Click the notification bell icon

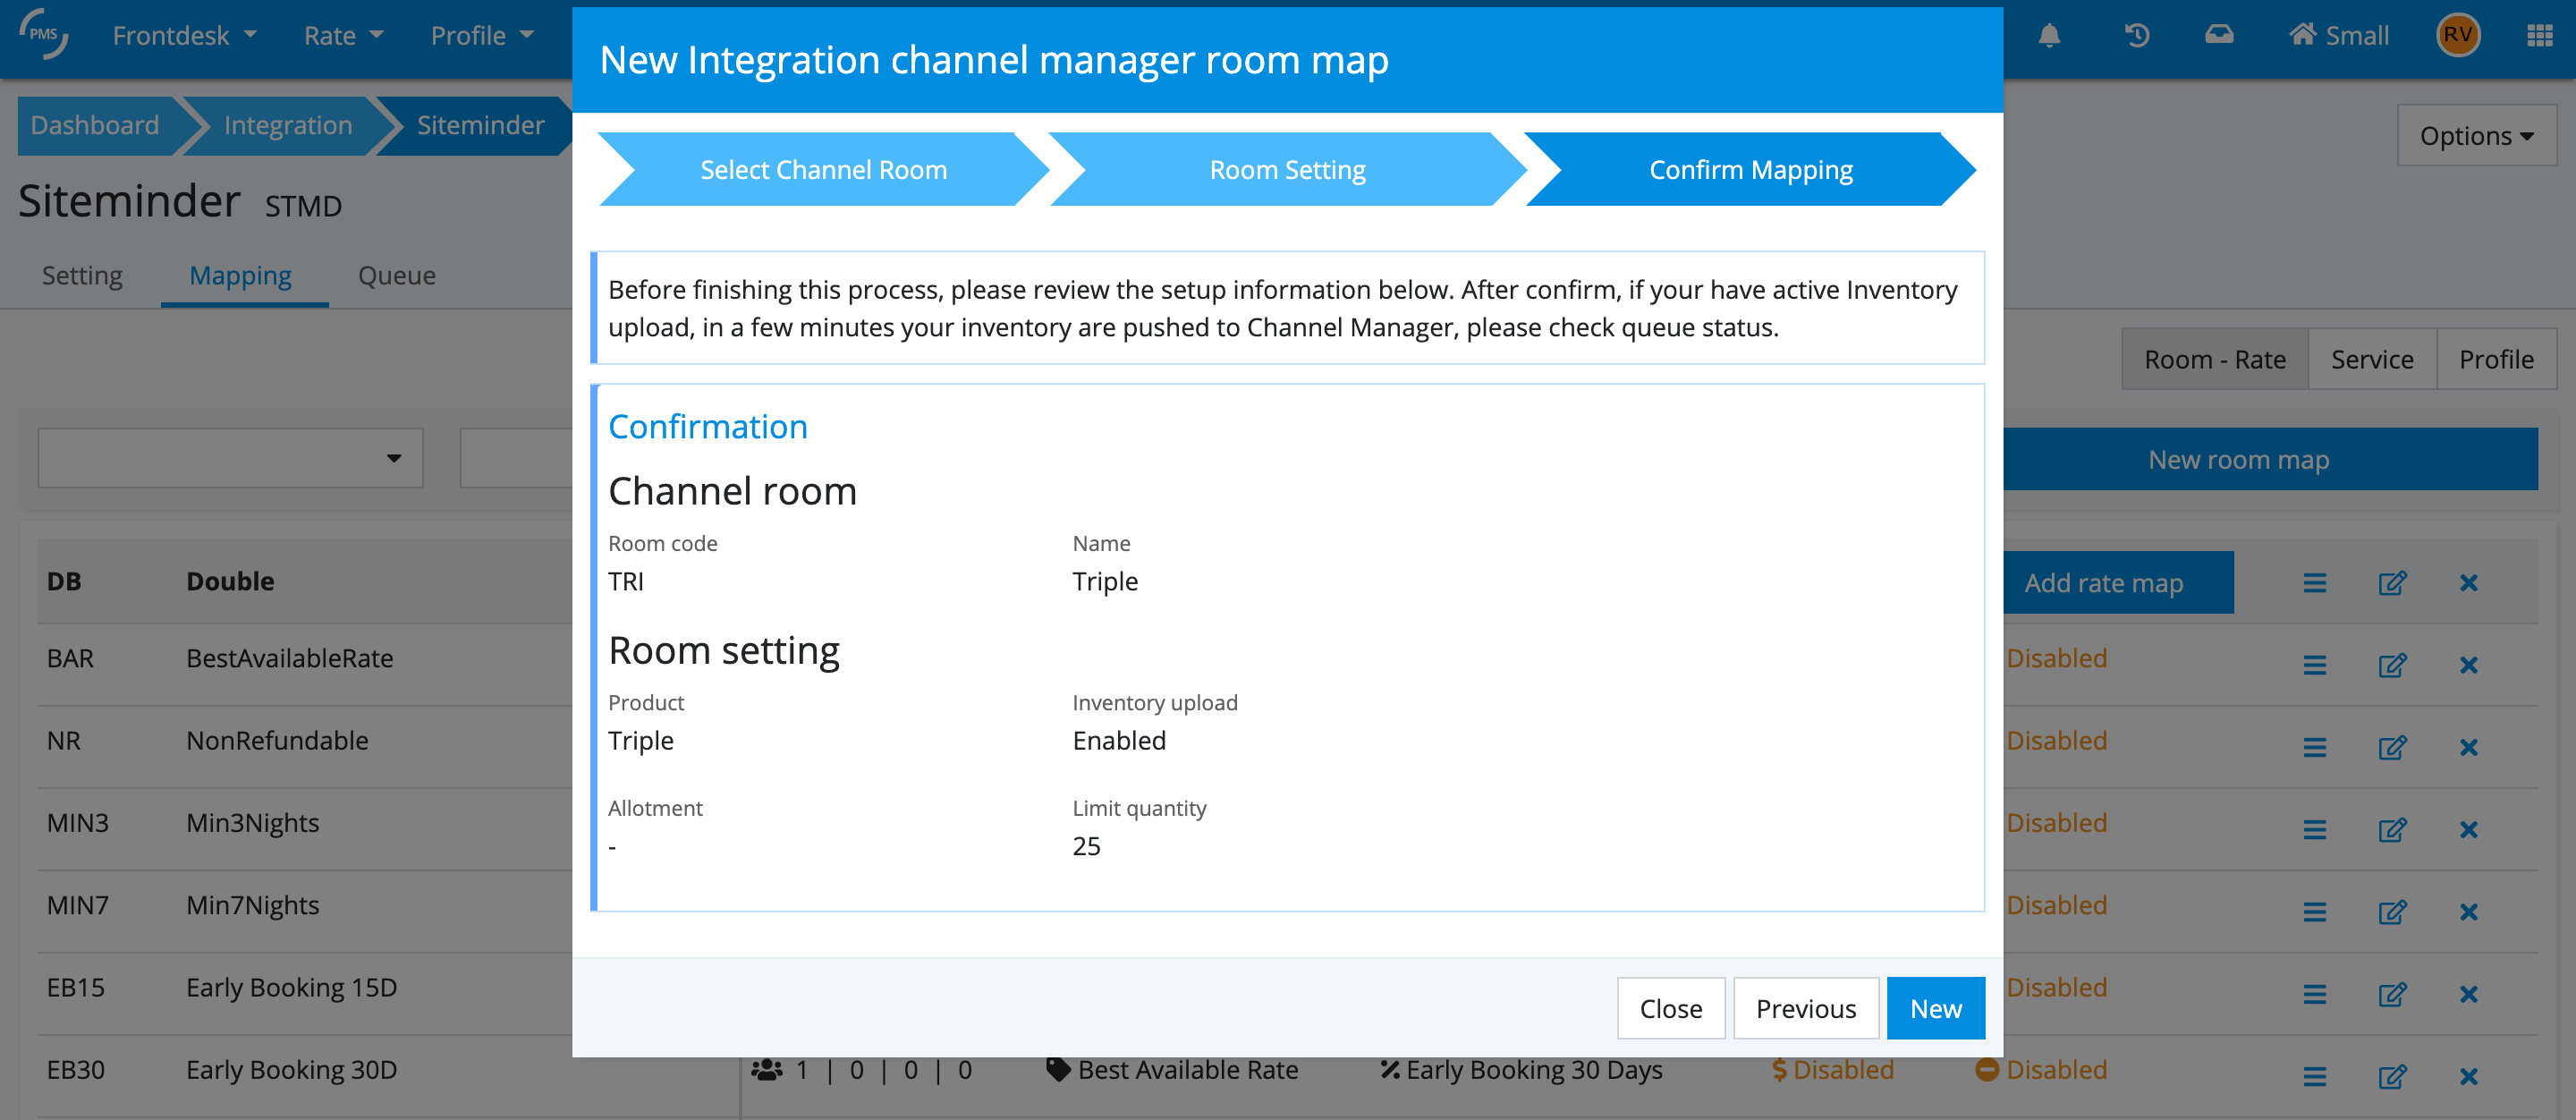pyautogui.click(x=2049, y=36)
